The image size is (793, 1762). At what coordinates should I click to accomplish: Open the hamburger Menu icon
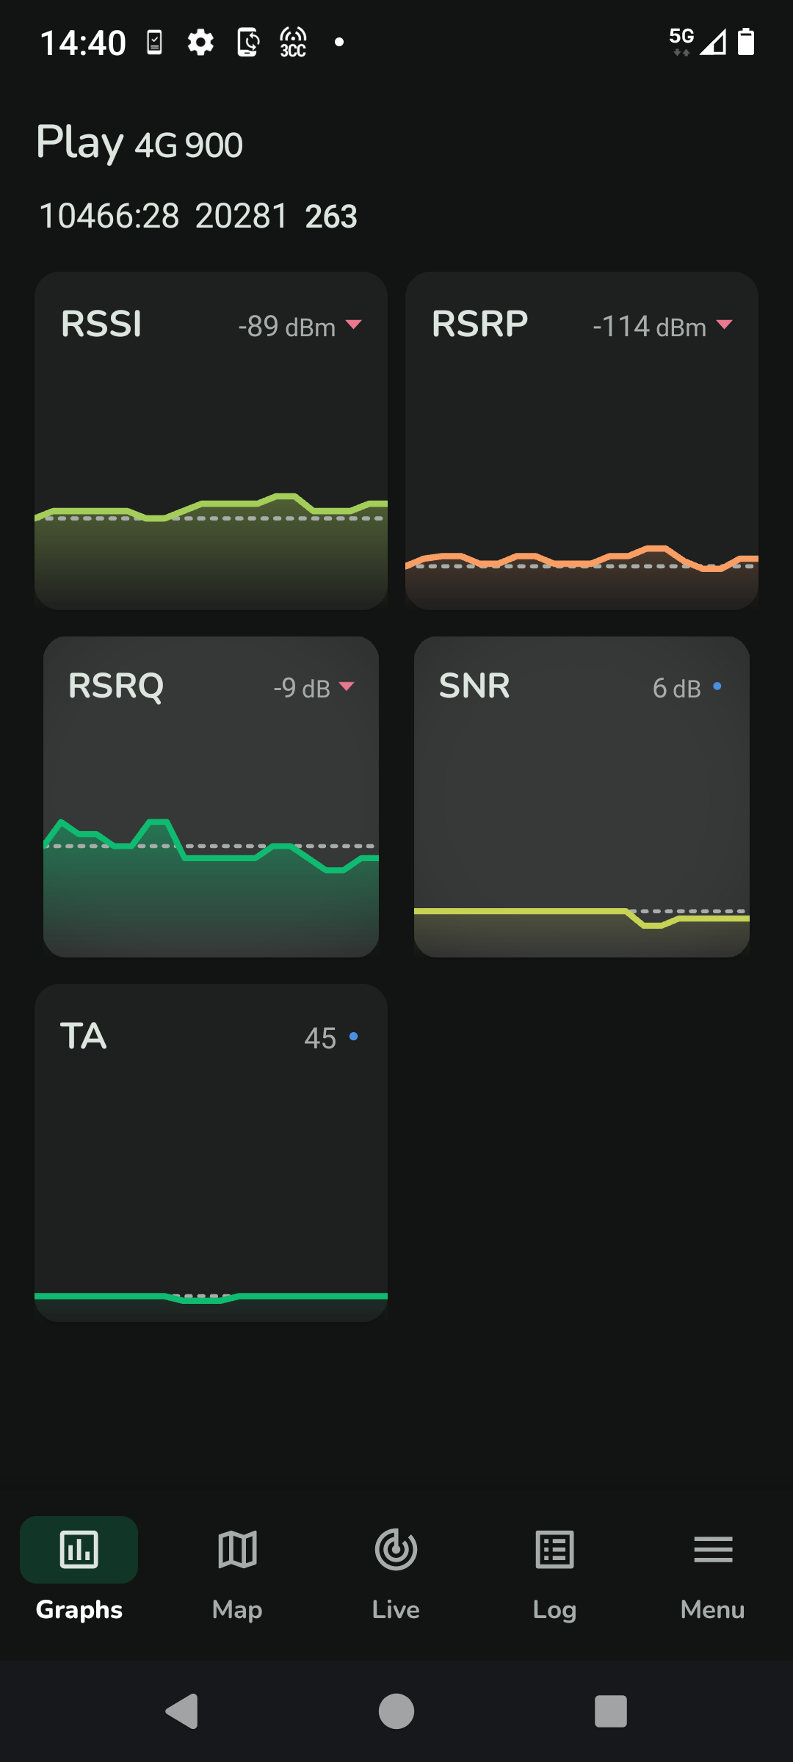click(x=713, y=1550)
